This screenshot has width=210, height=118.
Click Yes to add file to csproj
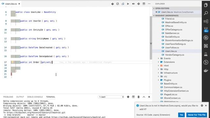tap(181, 115)
